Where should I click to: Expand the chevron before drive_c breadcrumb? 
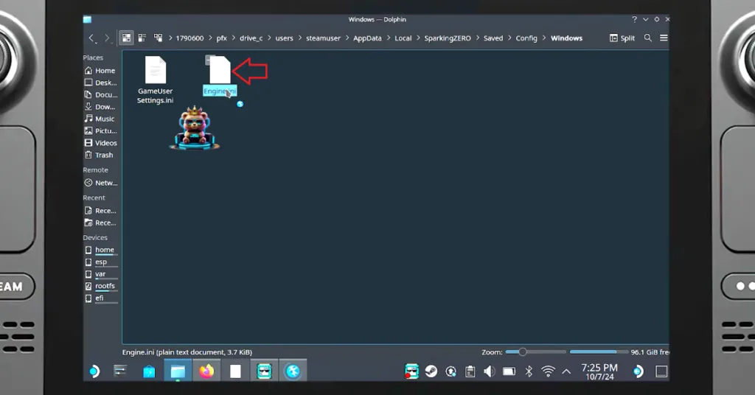click(x=234, y=38)
